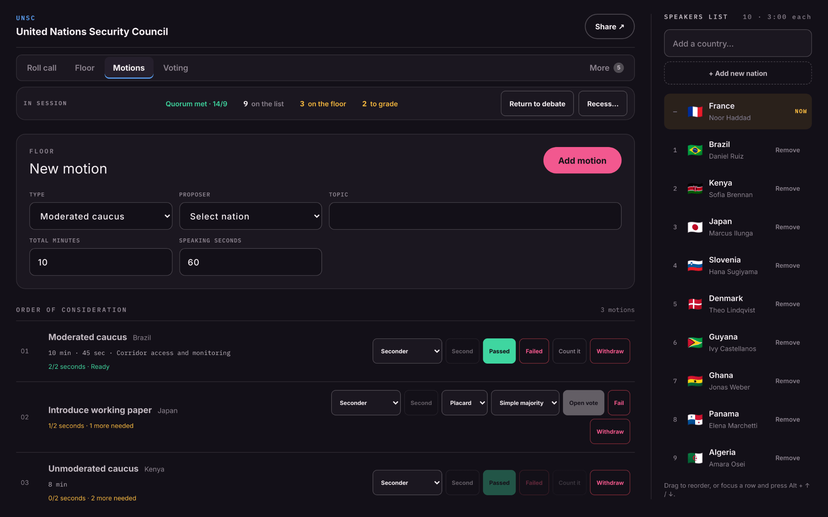Click the Panama flag icon
Viewport: 828px width, 517px height.
coord(695,419)
